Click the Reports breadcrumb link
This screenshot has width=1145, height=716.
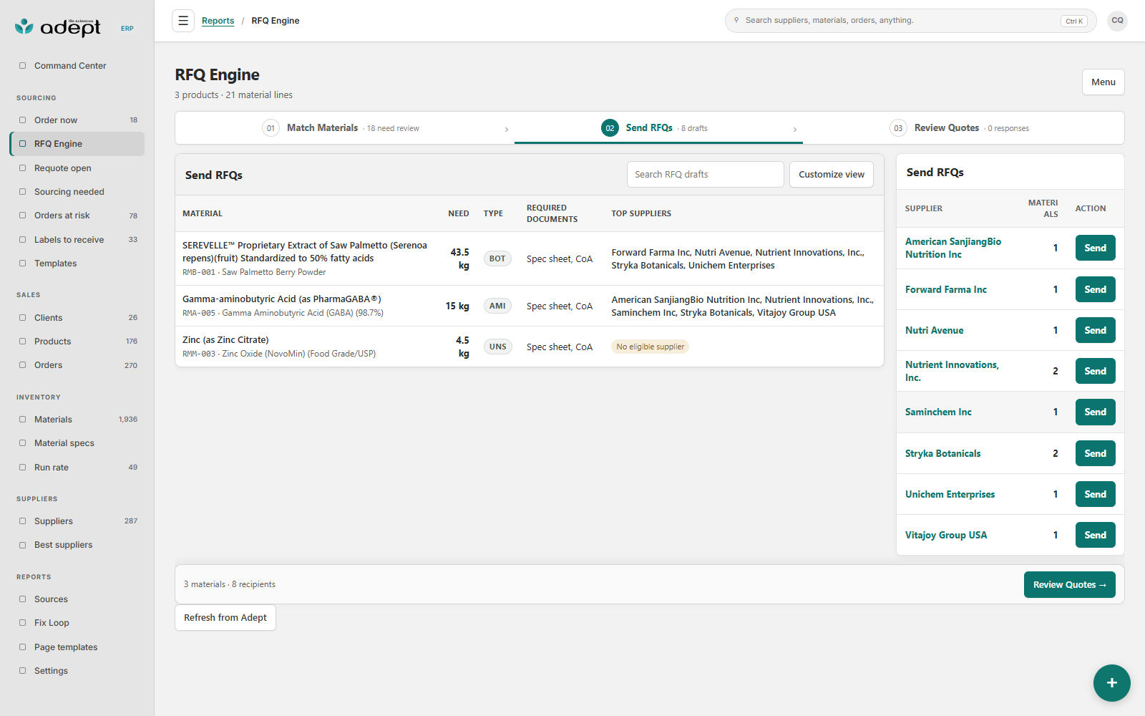pyautogui.click(x=218, y=21)
